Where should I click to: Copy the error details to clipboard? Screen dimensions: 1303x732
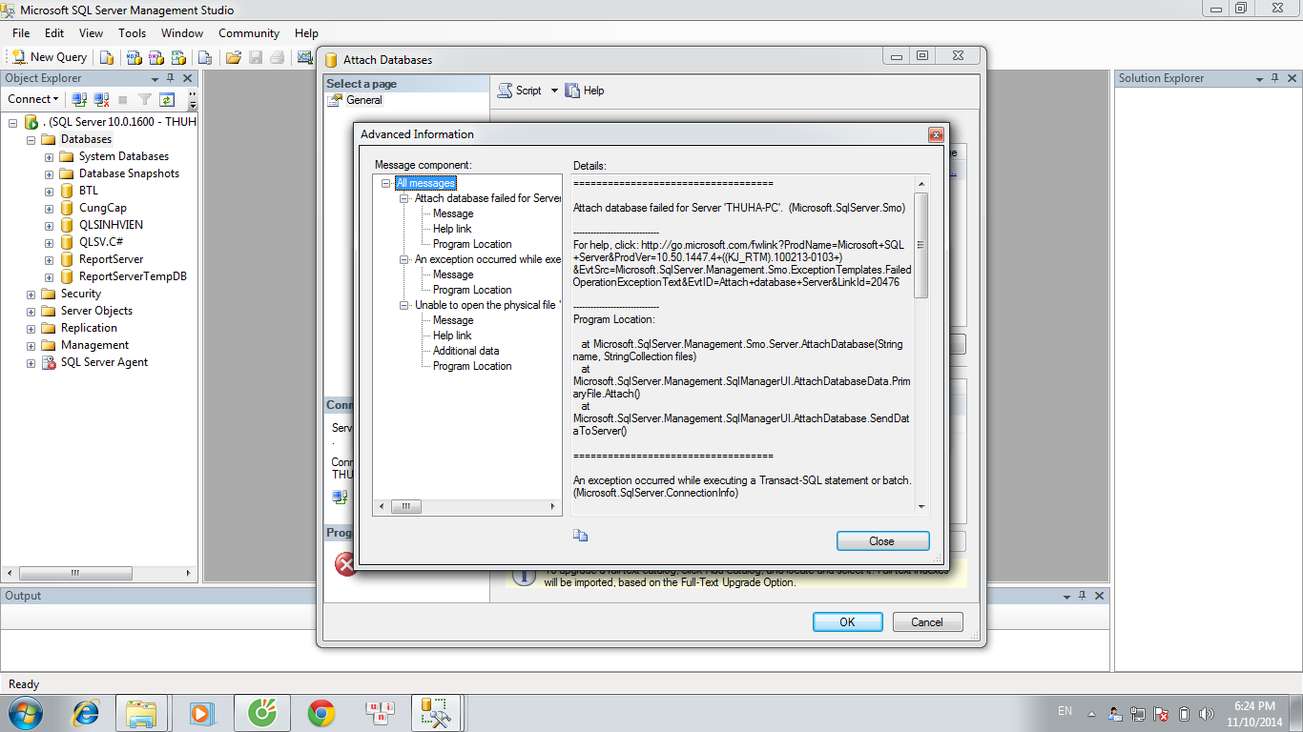tap(580, 535)
